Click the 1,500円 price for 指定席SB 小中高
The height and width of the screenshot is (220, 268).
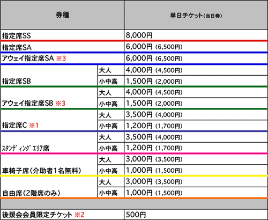click(139, 82)
